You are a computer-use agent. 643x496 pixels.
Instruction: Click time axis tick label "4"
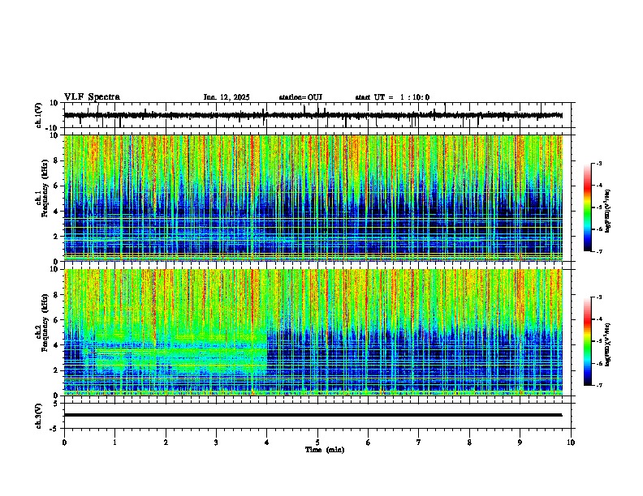[x=267, y=443]
